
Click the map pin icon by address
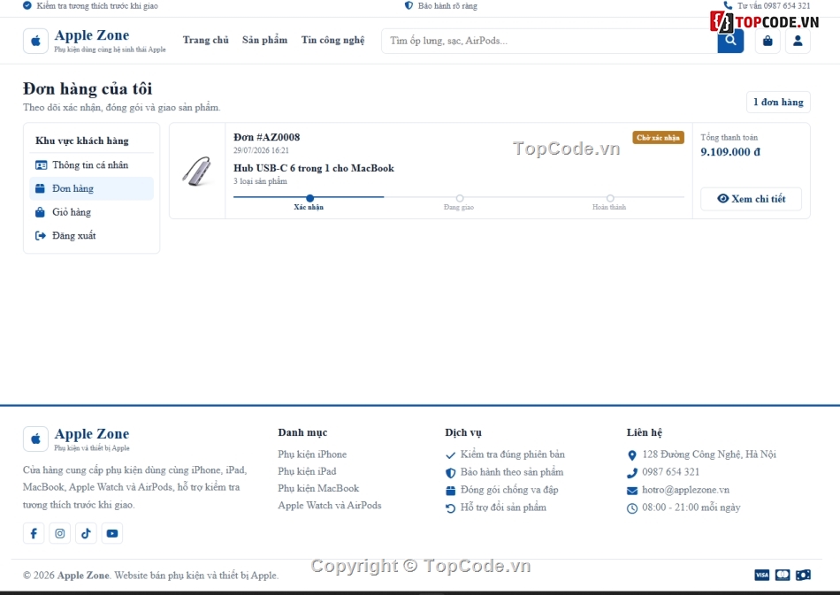(632, 455)
